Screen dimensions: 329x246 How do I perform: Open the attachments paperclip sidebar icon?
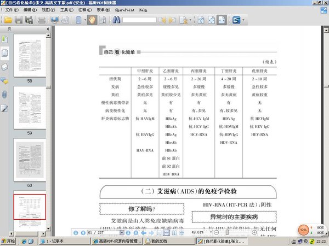4,95
